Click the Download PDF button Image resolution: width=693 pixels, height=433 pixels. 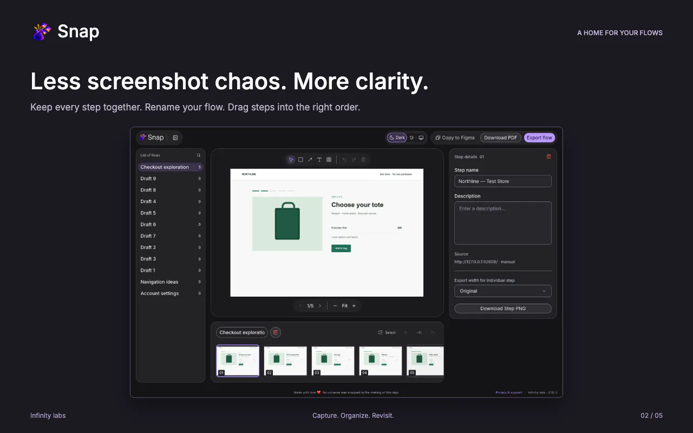click(501, 137)
